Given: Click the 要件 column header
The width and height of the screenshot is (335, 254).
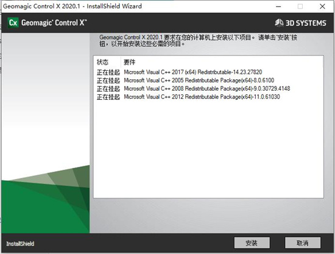Looking at the screenshot, I should pyautogui.click(x=130, y=62).
